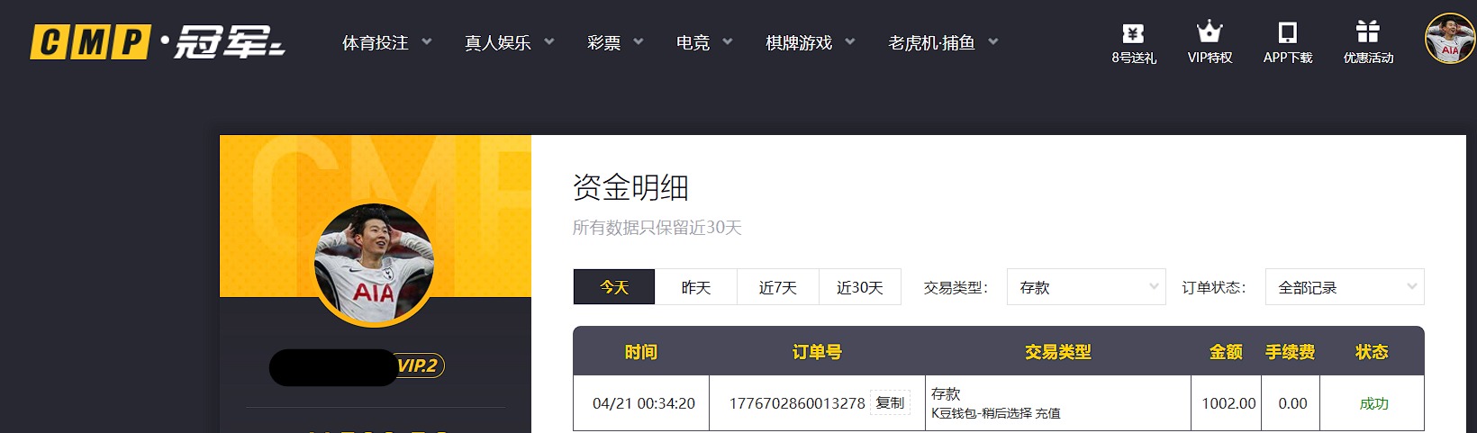Open the 8号送礼 gift icon

[1133, 34]
